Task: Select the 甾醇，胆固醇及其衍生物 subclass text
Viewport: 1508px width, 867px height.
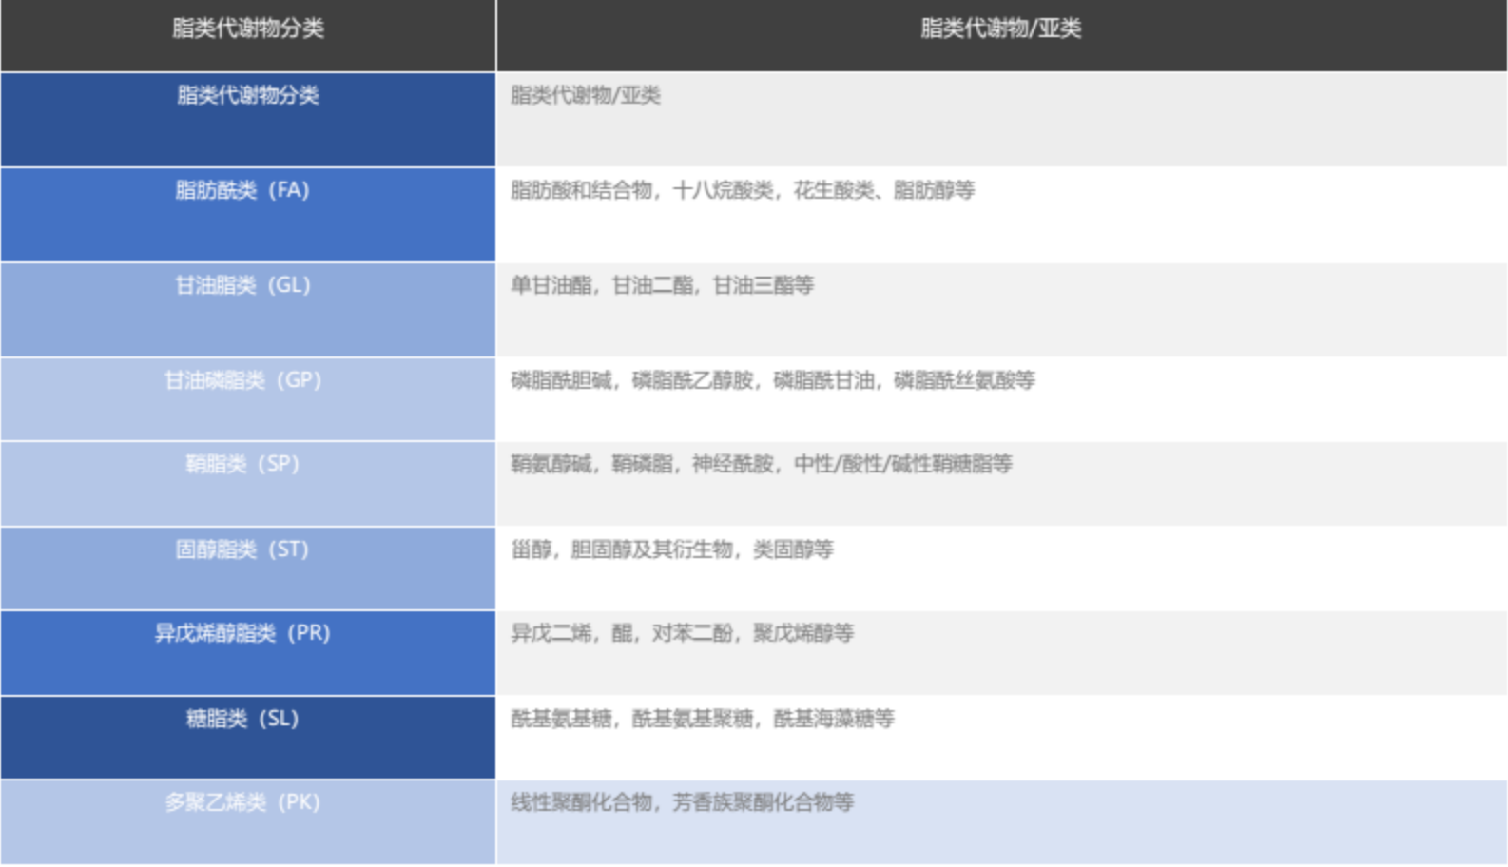Action: pos(671,549)
